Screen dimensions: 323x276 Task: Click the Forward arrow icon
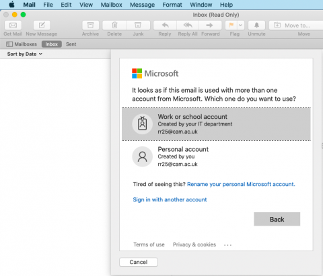click(210, 26)
